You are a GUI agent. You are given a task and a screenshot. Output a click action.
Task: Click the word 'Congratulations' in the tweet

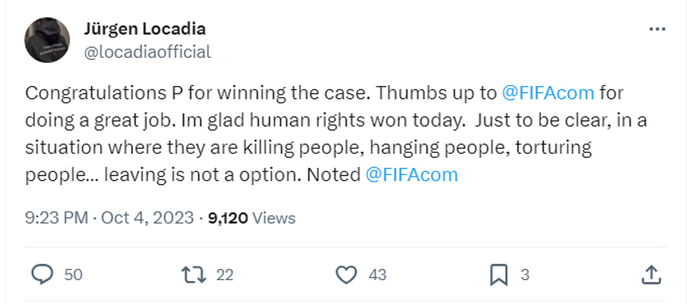tap(96, 93)
